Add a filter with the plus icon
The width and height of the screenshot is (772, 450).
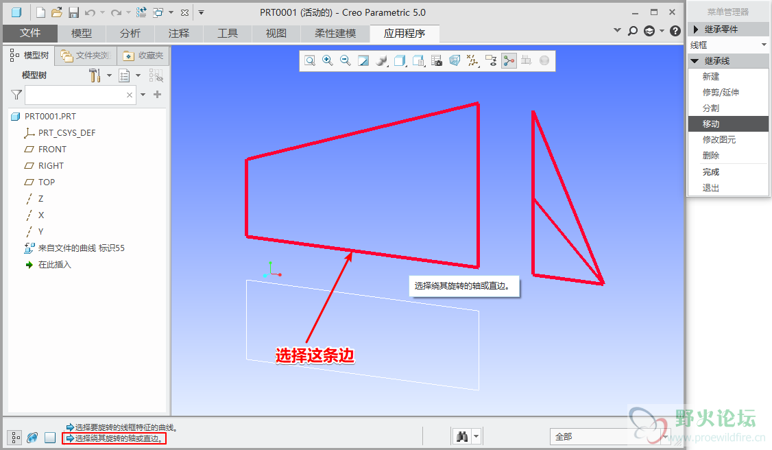[158, 94]
